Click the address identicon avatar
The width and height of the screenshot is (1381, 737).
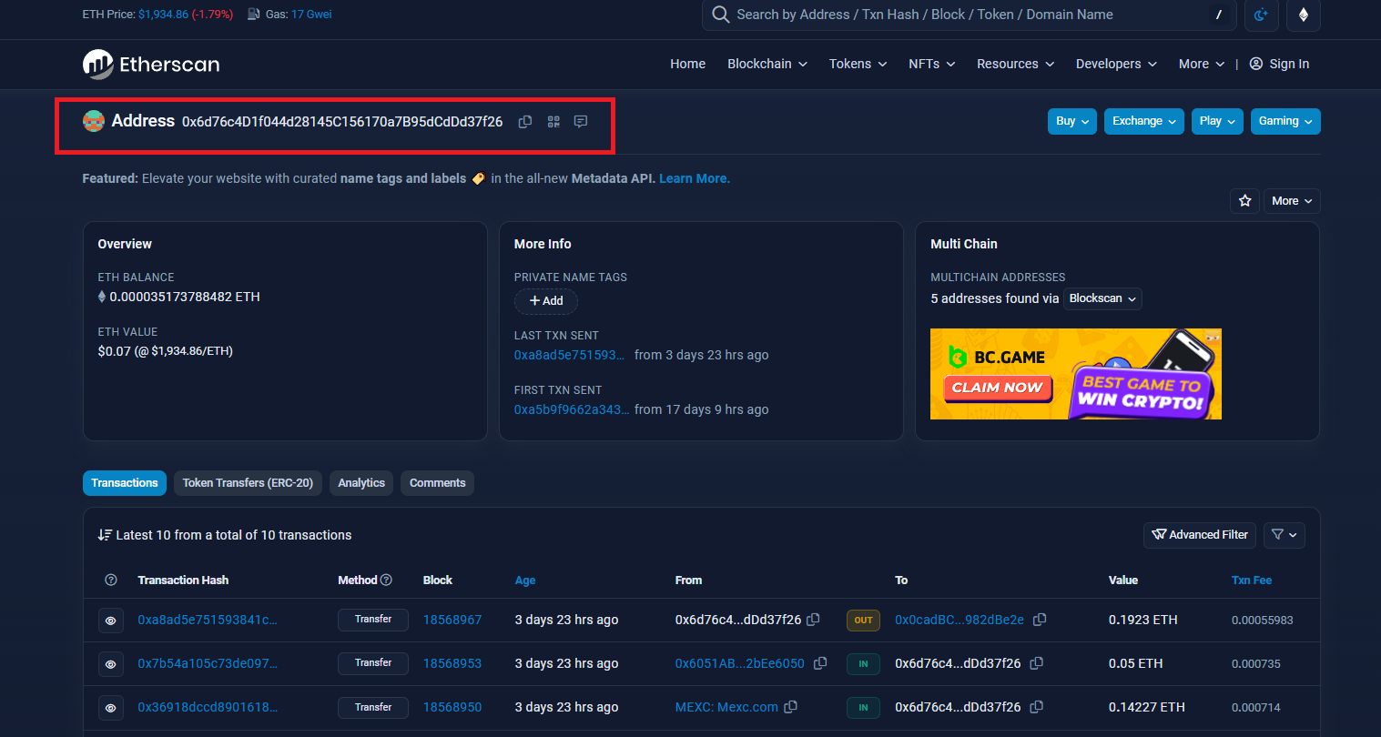[94, 121]
